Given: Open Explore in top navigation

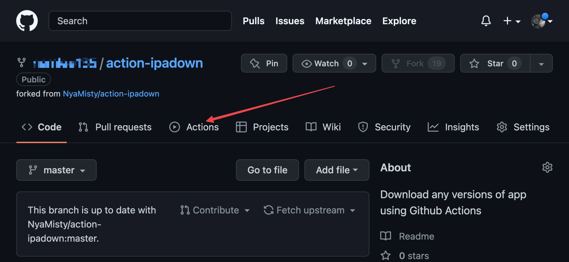Looking at the screenshot, I should pyautogui.click(x=399, y=21).
